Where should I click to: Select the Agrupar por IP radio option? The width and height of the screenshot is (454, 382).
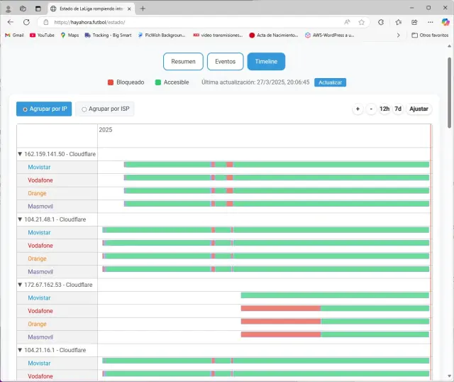pyautogui.click(x=44, y=109)
